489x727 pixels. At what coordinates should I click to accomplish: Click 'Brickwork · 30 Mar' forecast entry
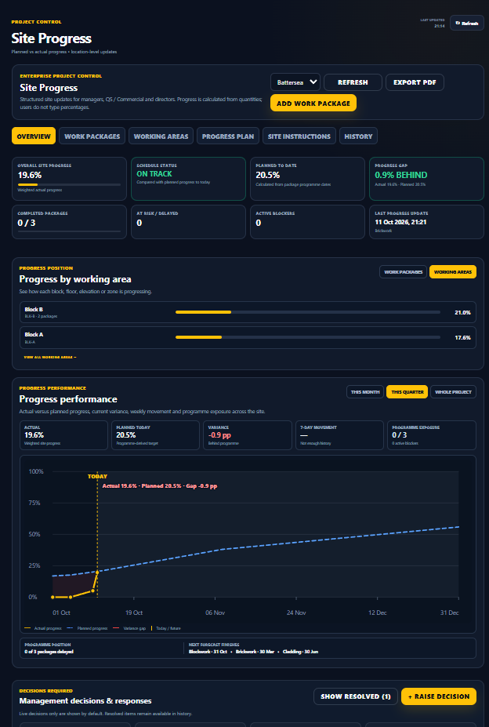click(255, 652)
